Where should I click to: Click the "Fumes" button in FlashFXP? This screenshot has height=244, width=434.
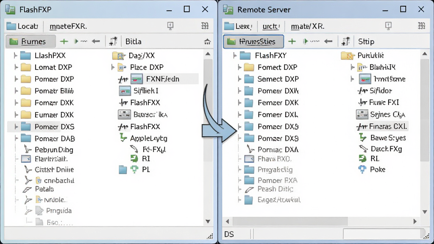(x=31, y=42)
